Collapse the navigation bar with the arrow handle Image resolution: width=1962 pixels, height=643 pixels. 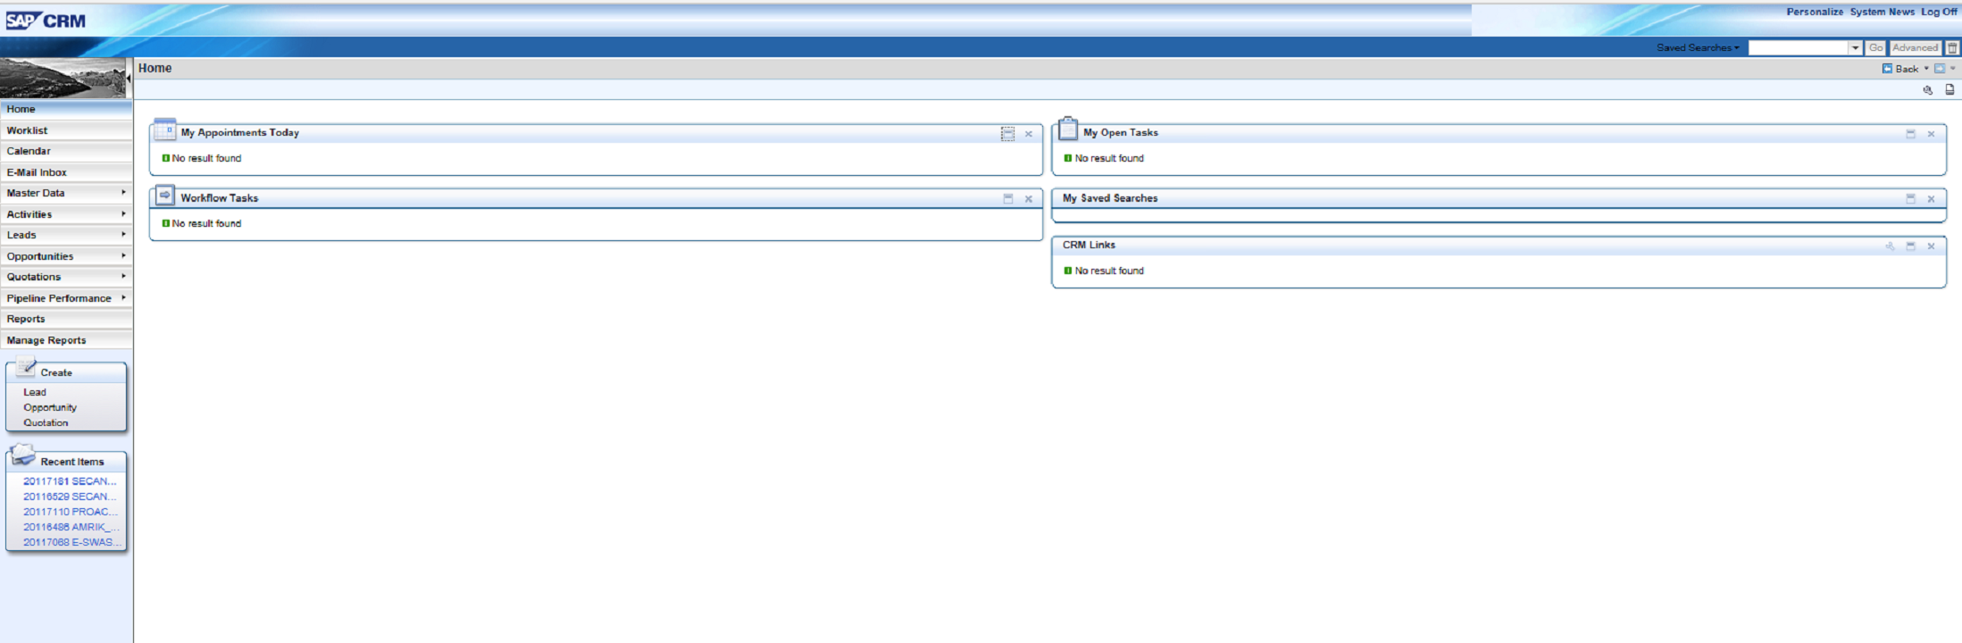pyautogui.click(x=129, y=79)
